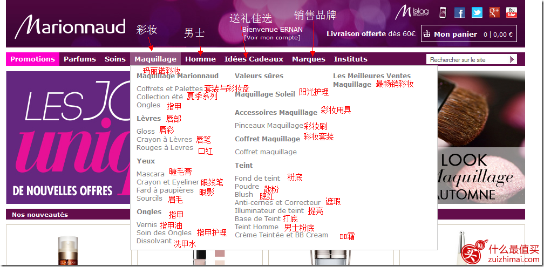Open Les Meilleures Ventes Maquillage
Screen dimensions: 544x267
coord(372,80)
